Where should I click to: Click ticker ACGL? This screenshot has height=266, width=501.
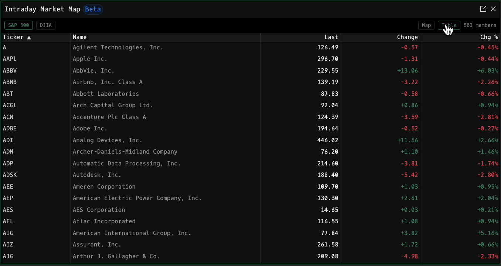tap(10, 105)
